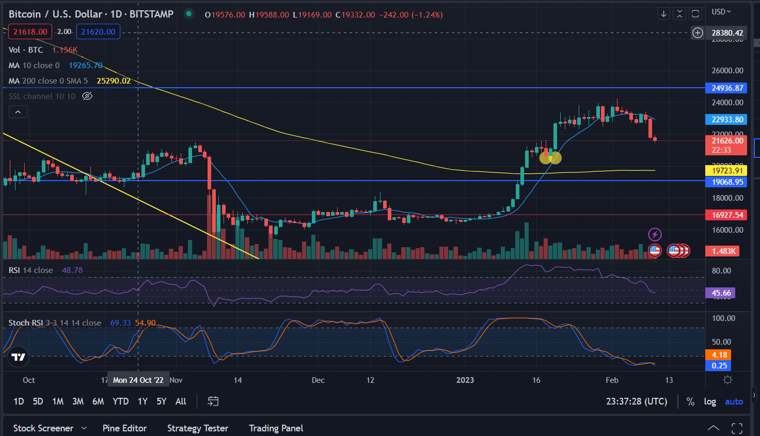760x436 pixels.
Task: Collapse the bottom panel with chevron
Action: pyautogui.click(x=713, y=428)
